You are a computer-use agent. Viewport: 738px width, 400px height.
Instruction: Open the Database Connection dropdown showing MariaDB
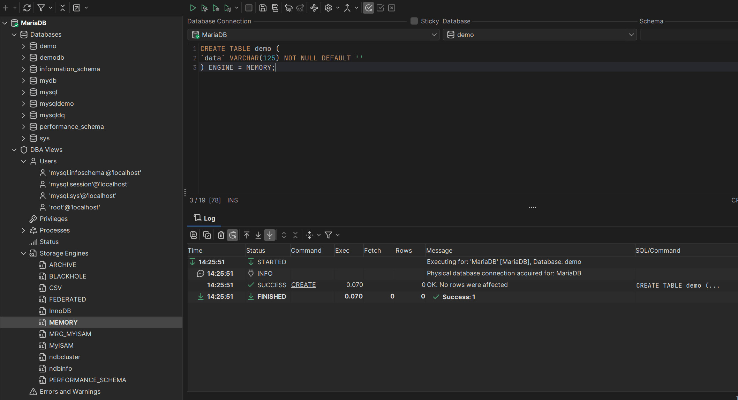click(313, 35)
